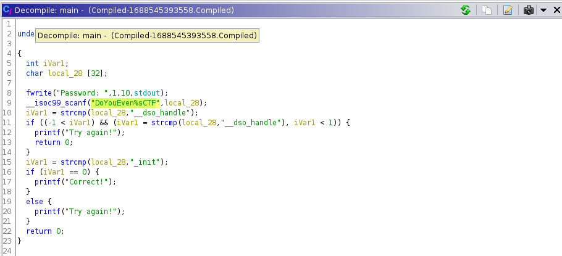Click the "return 0;" statement on line 22

pos(44,231)
